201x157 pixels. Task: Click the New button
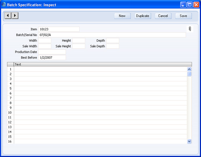(123, 16)
